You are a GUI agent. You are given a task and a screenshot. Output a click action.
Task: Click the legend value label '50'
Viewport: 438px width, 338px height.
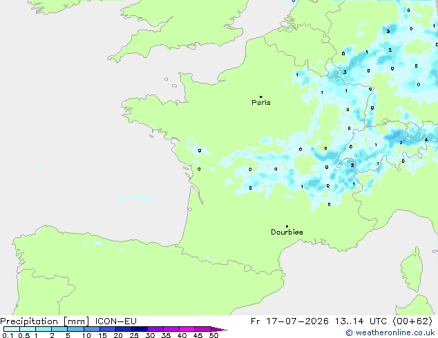(x=213, y=335)
